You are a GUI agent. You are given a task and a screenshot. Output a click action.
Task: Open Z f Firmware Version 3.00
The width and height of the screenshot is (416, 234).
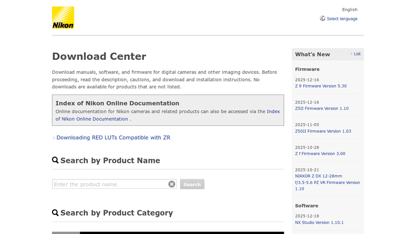(320, 153)
